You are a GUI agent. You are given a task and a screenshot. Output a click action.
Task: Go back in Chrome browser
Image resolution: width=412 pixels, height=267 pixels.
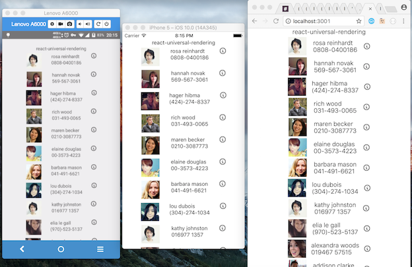254,21
